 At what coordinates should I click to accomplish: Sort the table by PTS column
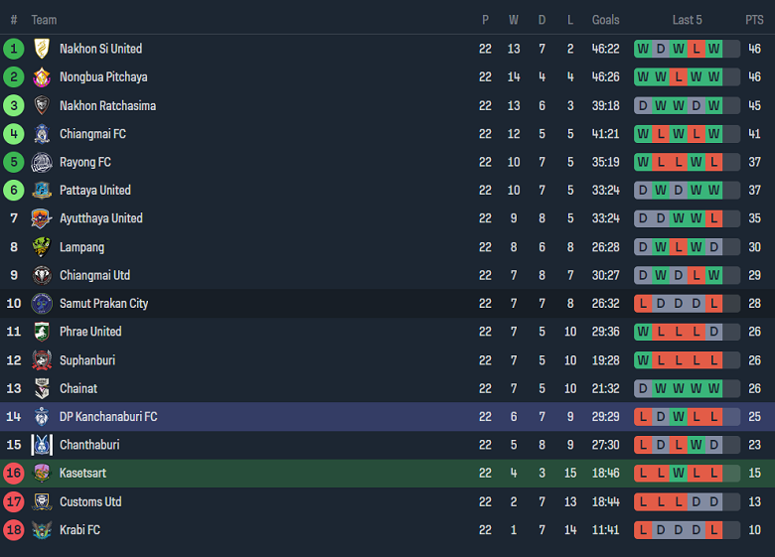pyautogui.click(x=754, y=20)
